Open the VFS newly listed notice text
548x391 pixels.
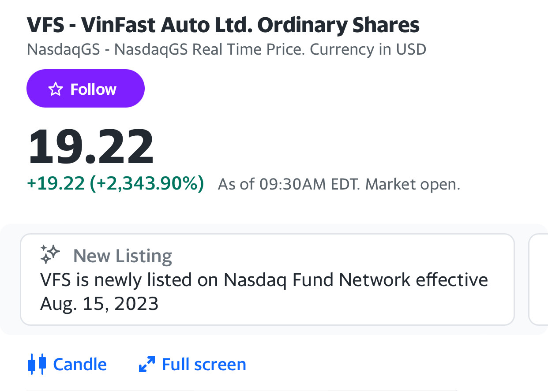[264, 280]
